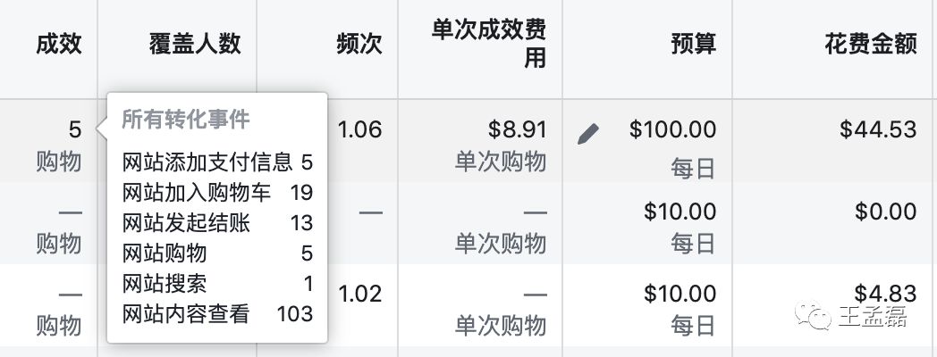Select the 网站添加支付信息 conversion entry
This screenshot has width=937, height=357.
[217, 162]
